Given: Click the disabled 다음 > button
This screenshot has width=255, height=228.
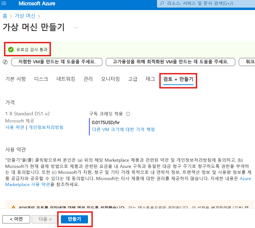Looking at the screenshot, I should point(45,219).
